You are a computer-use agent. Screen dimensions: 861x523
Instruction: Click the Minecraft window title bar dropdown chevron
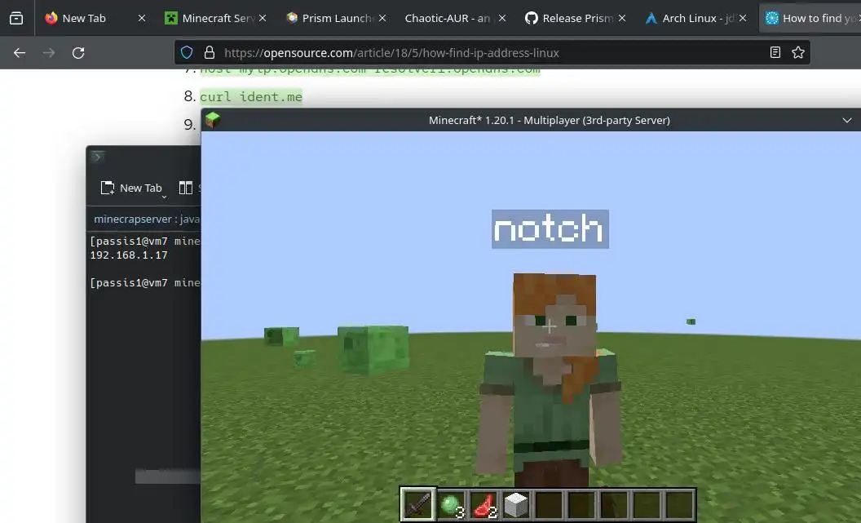point(846,120)
